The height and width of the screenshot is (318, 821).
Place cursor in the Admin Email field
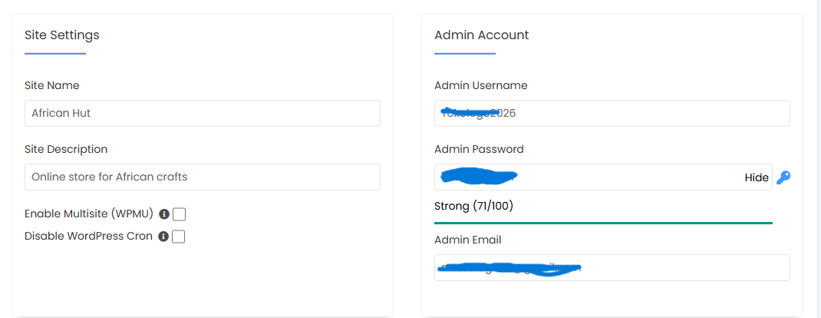pyautogui.click(x=612, y=268)
